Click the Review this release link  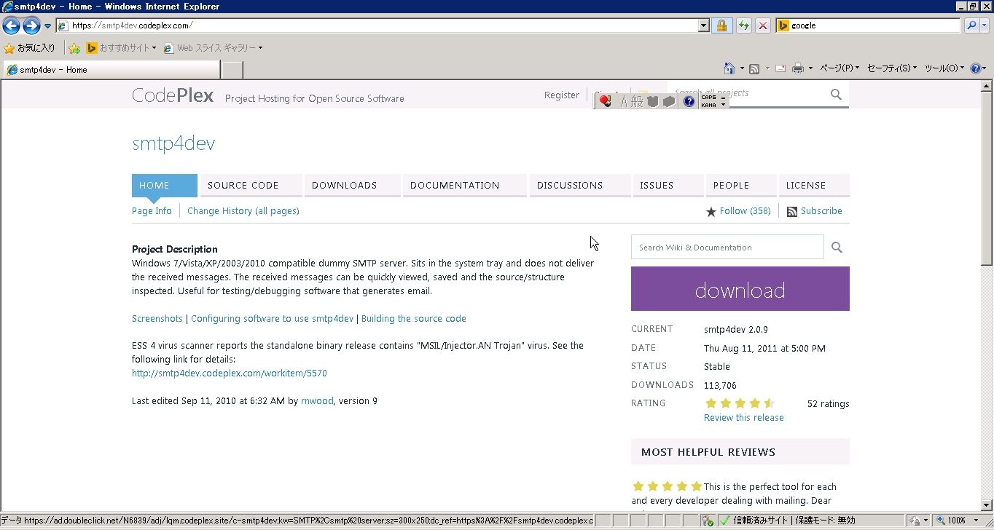(x=744, y=417)
